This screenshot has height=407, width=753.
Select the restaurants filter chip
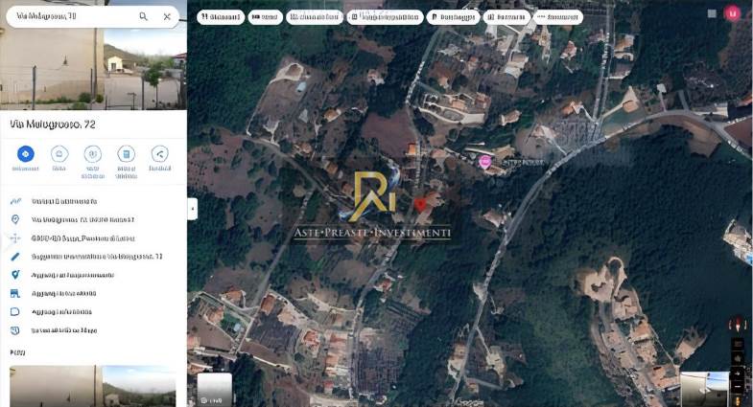[220, 17]
